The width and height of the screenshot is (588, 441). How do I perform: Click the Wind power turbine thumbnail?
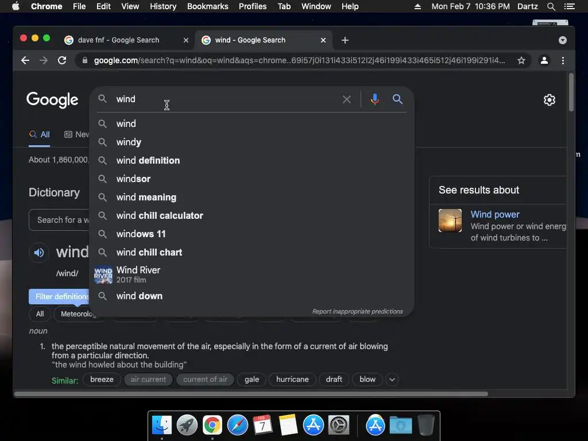(450, 220)
